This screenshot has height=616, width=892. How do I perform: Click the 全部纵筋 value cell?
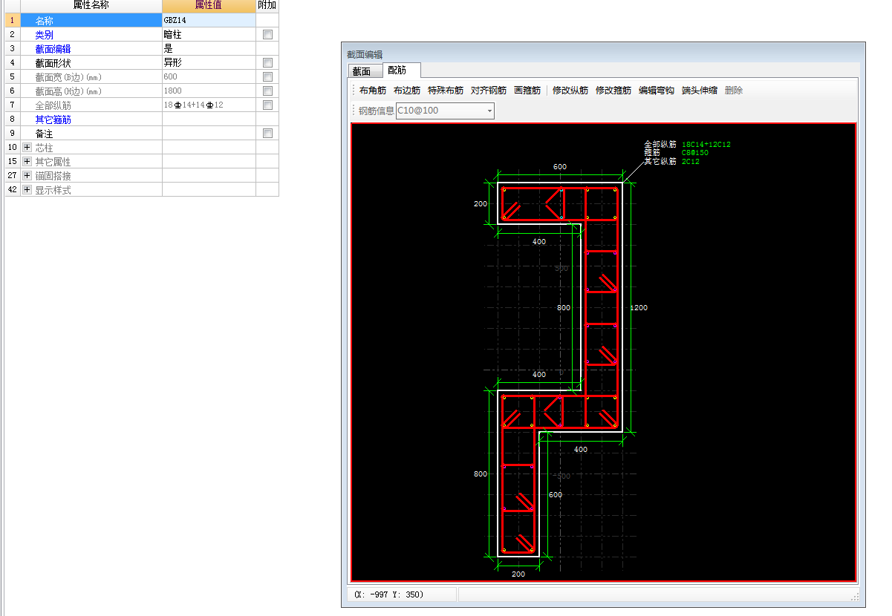click(209, 105)
